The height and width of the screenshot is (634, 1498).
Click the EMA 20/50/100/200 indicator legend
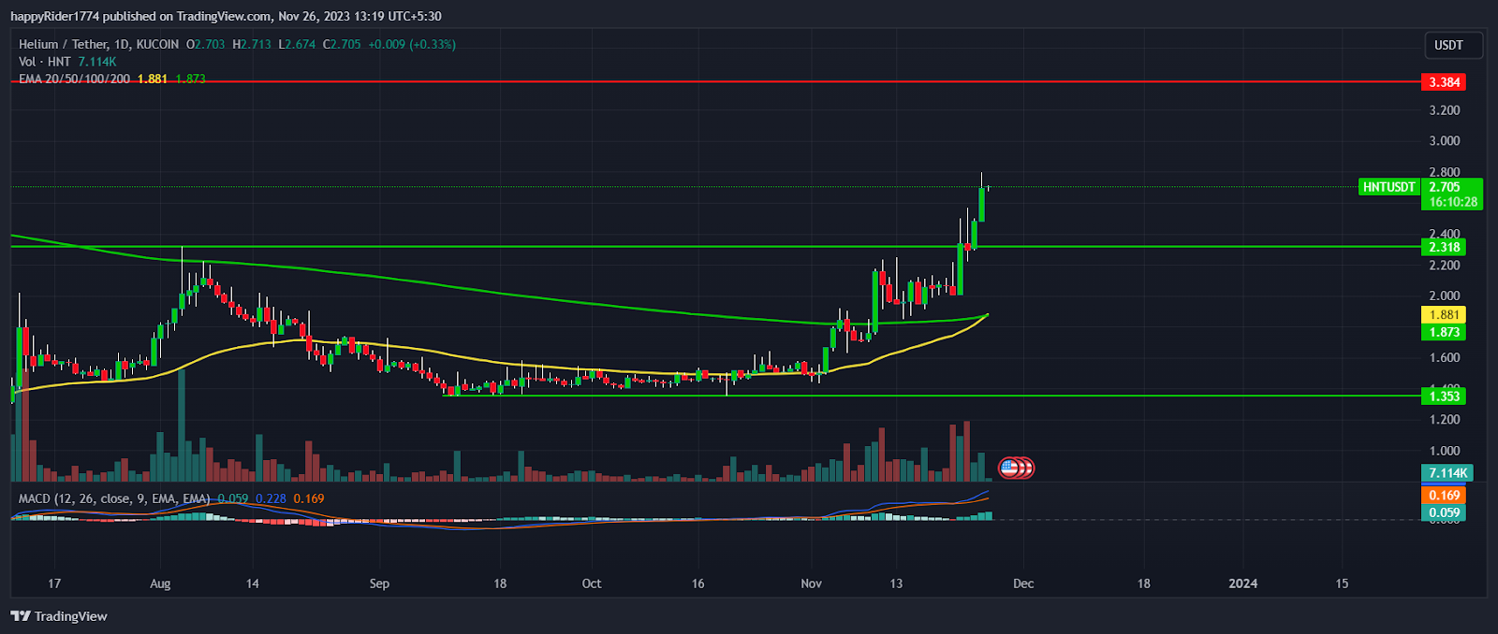coord(74,79)
